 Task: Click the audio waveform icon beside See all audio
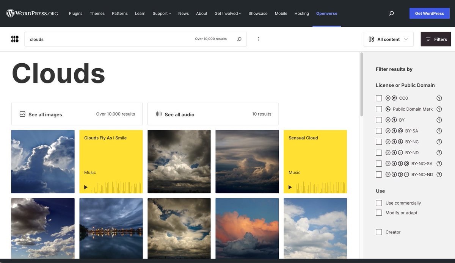(158, 114)
